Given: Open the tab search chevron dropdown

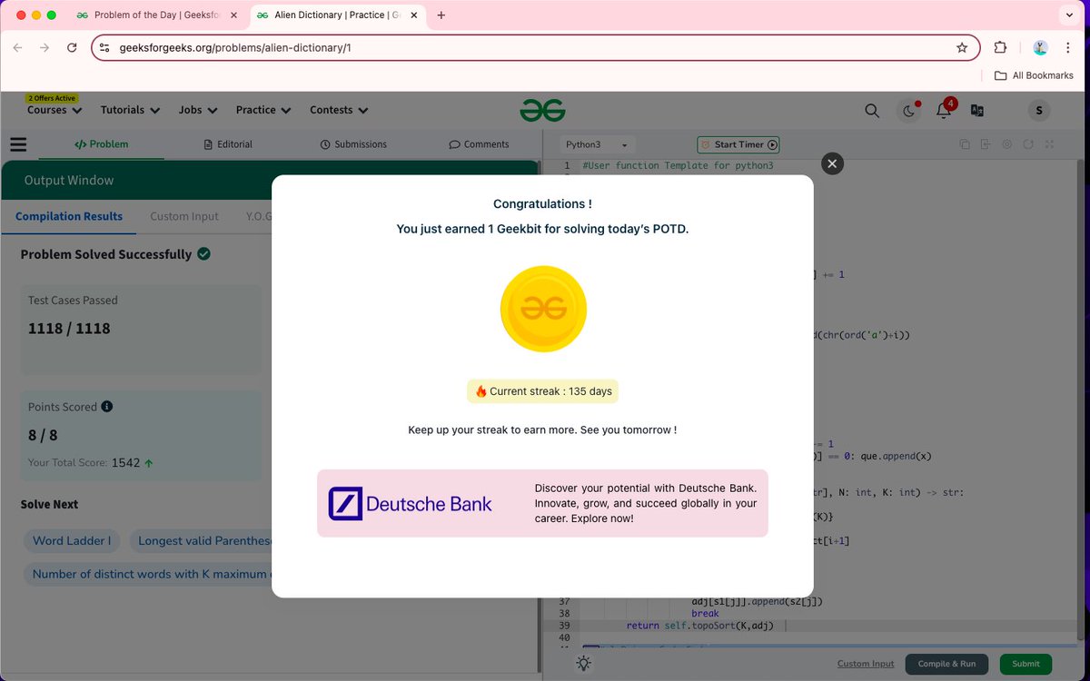Looking at the screenshot, I should click(x=1069, y=15).
